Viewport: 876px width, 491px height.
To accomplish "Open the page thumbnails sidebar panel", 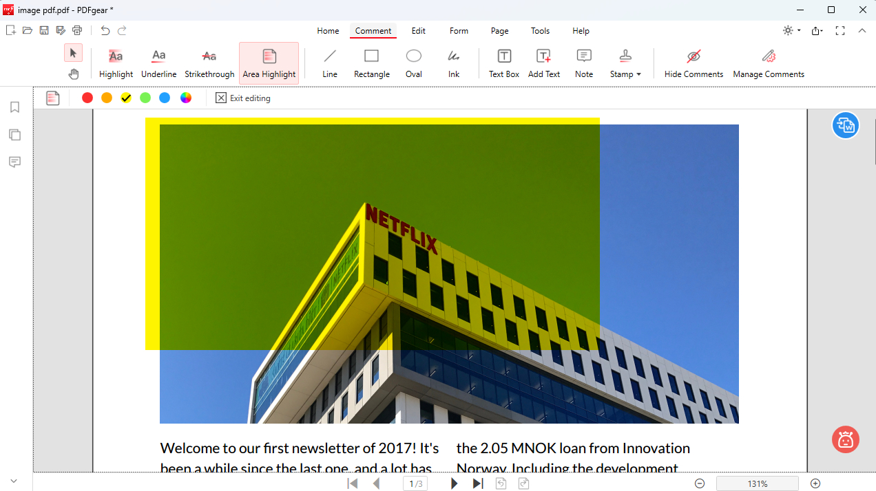I will [14, 135].
